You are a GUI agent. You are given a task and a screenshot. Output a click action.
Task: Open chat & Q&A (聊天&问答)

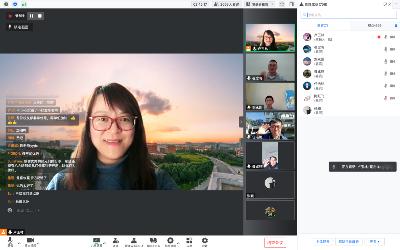coord(153,242)
